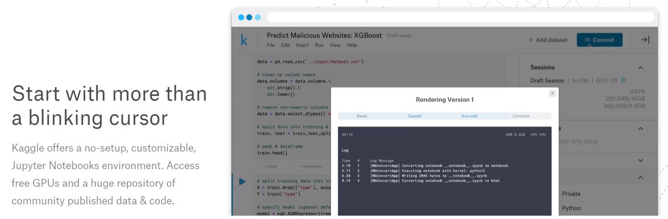This screenshot has height=219, width=668.
Task: Collapse the read-only data panel chevron
Action: (641, 129)
